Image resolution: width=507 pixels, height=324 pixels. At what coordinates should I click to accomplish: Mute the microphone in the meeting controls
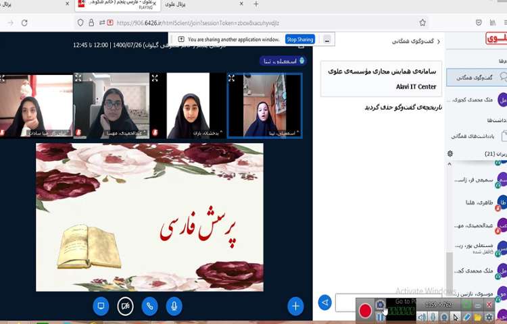point(174,306)
